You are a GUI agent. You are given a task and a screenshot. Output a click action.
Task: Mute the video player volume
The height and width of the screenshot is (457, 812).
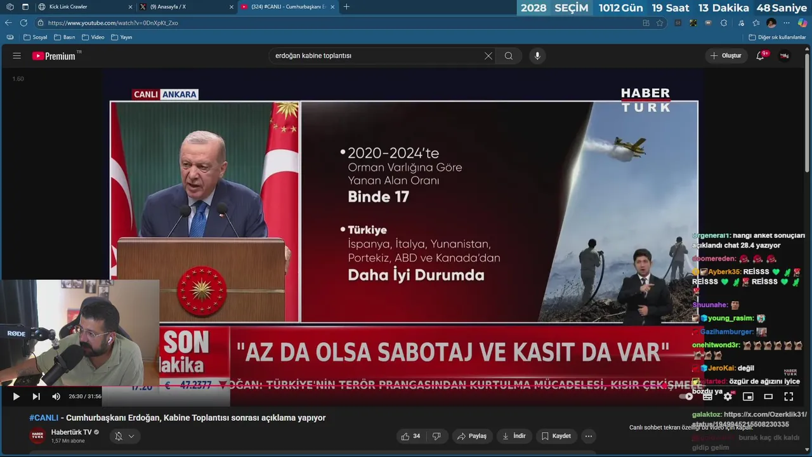click(x=56, y=397)
